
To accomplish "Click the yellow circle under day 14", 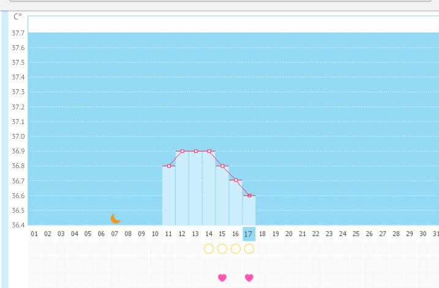I will 209,248.
